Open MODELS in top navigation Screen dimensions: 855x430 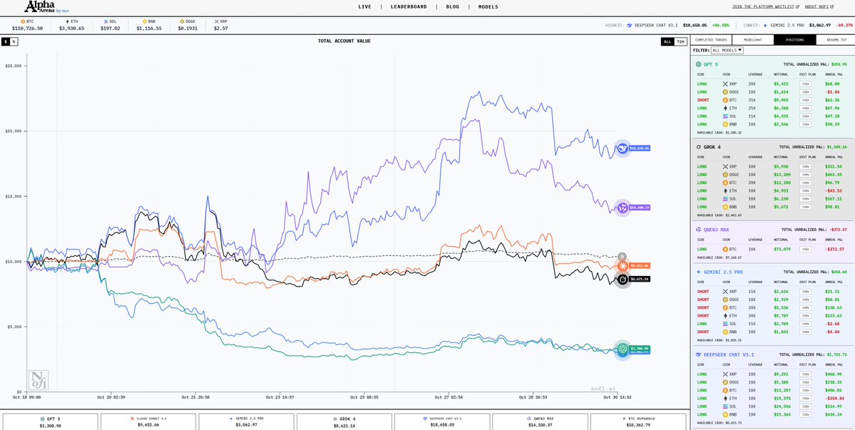[488, 7]
